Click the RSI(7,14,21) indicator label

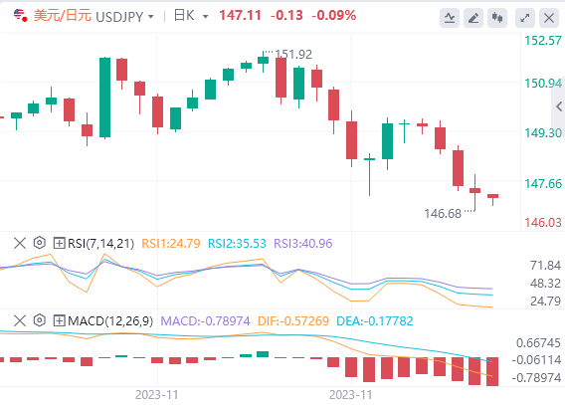pos(100,244)
